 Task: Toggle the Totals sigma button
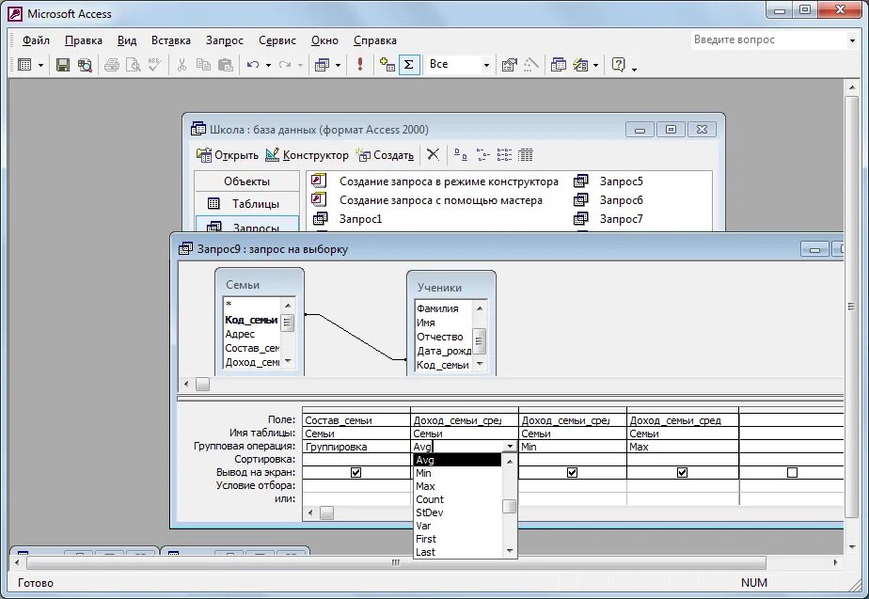pos(409,65)
